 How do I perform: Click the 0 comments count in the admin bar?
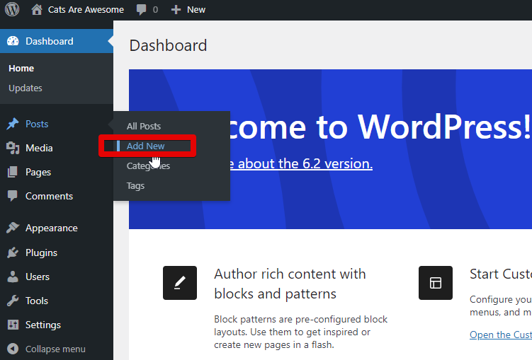coord(155,9)
